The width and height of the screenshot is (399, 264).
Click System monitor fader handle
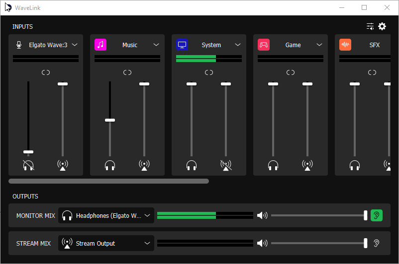(192, 84)
